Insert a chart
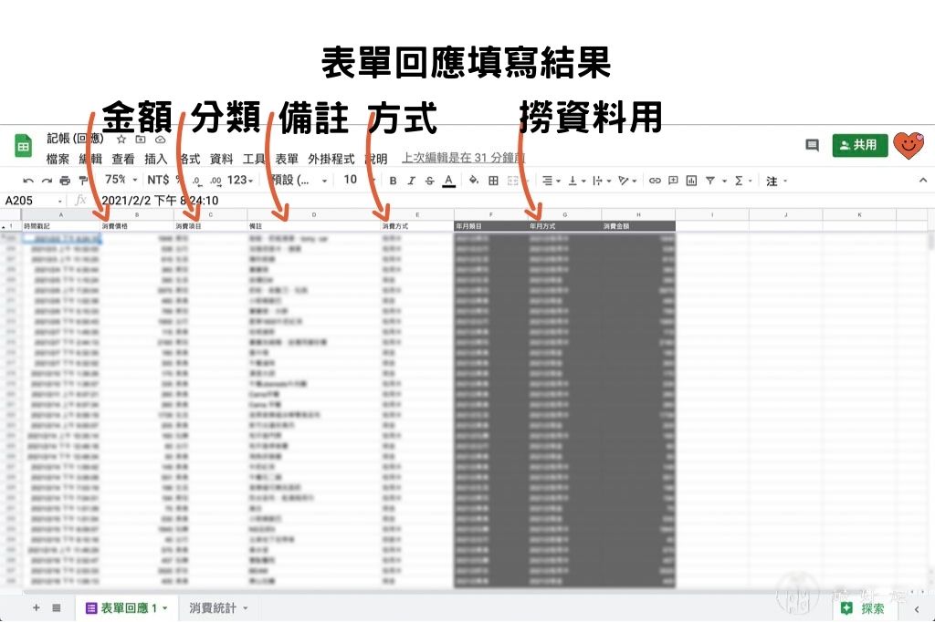Screen dimensions: 935x622 [x=692, y=181]
